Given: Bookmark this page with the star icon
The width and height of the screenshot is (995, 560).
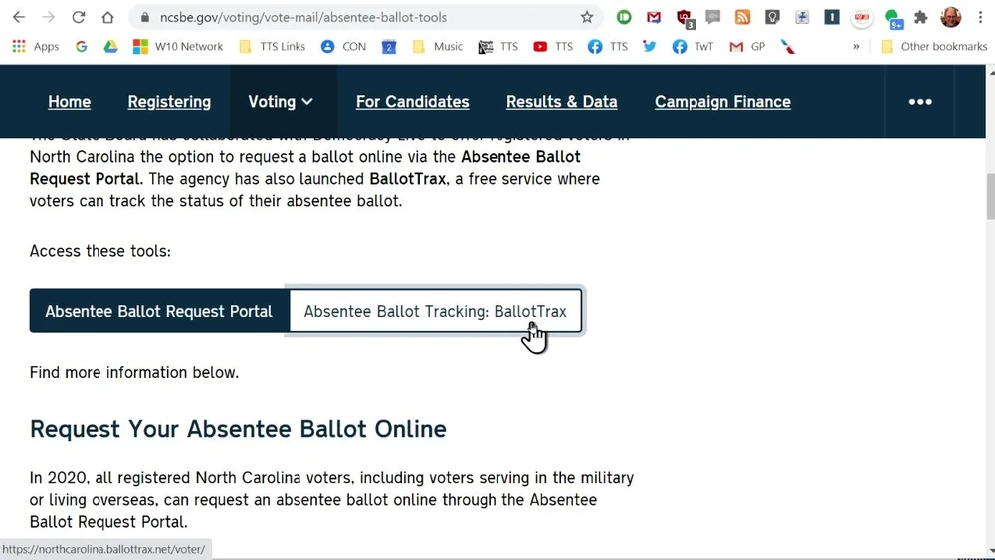Looking at the screenshot, I should 587,17.
